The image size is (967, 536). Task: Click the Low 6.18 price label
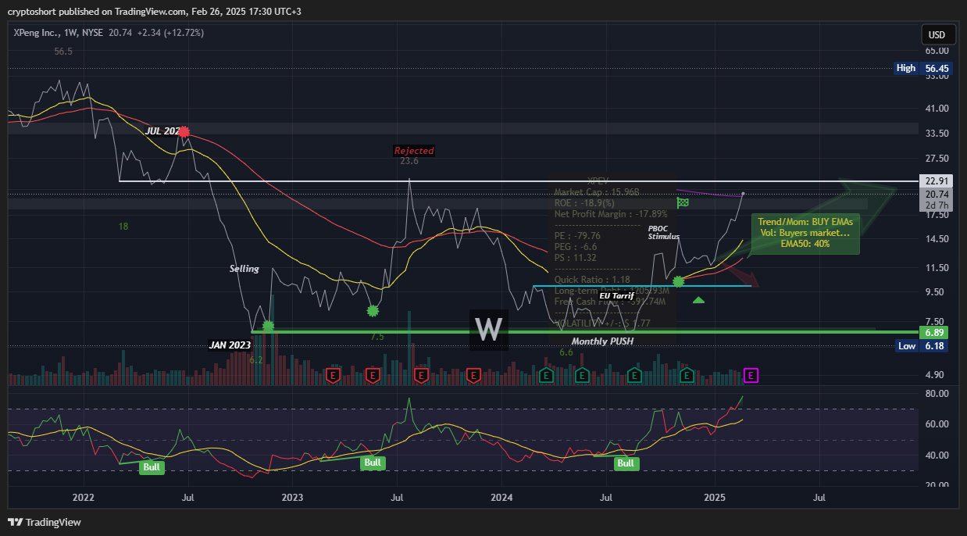[922, 345]
